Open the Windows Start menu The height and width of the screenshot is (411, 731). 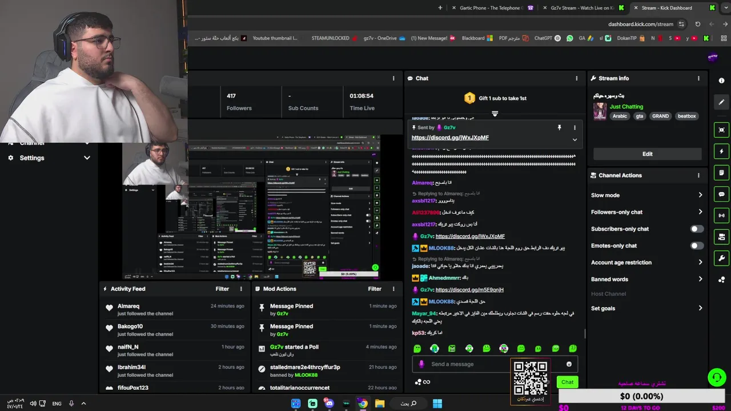437,404
